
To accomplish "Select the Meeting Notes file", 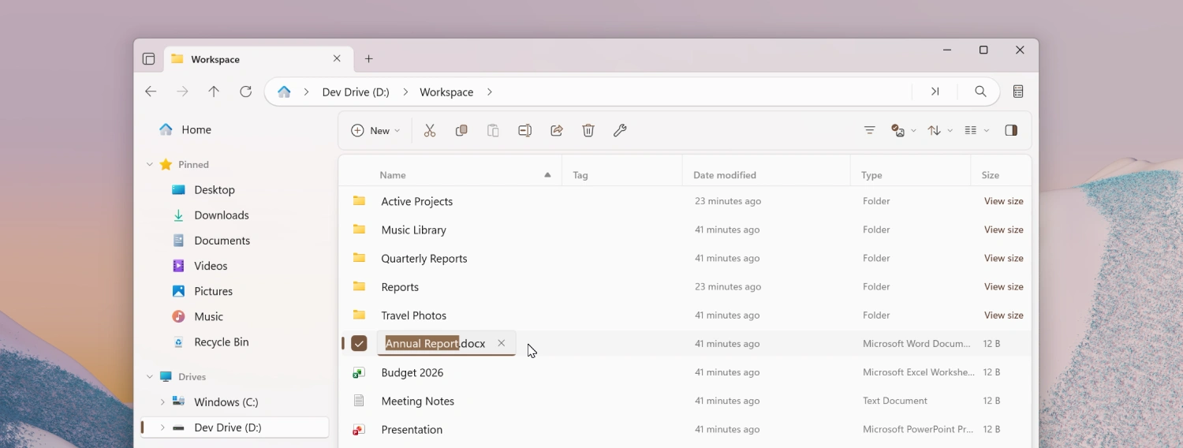I will [685, 401].
